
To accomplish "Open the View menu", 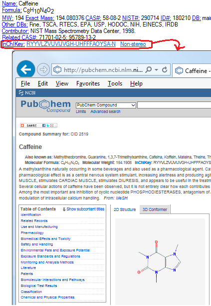I will [62, 83].
